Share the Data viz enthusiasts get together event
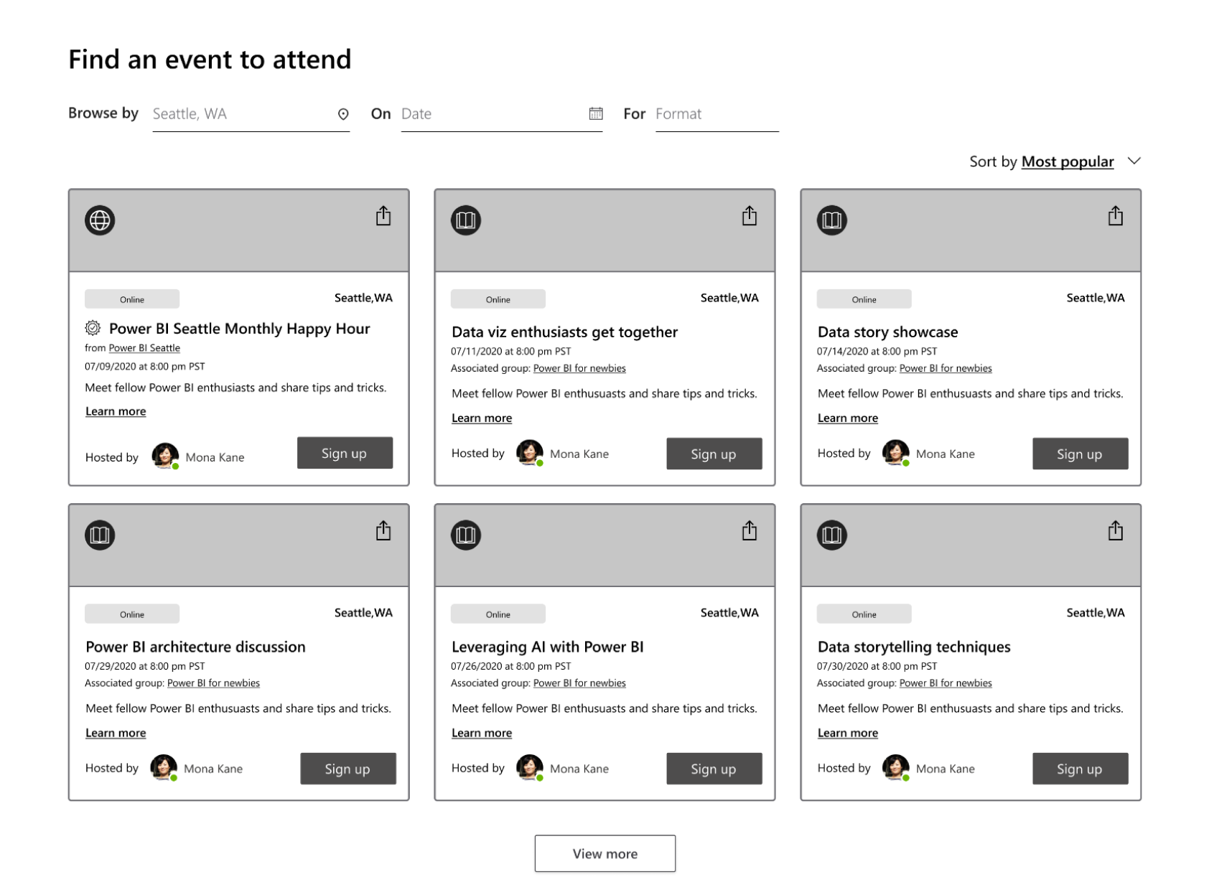Screen dimensions: 1209x890 [x=749, y=216]
